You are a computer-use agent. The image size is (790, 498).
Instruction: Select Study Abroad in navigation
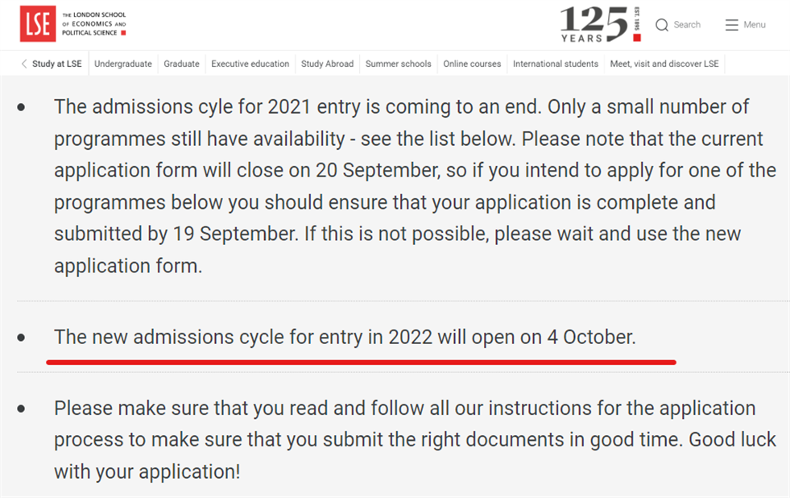click(328, 64)
